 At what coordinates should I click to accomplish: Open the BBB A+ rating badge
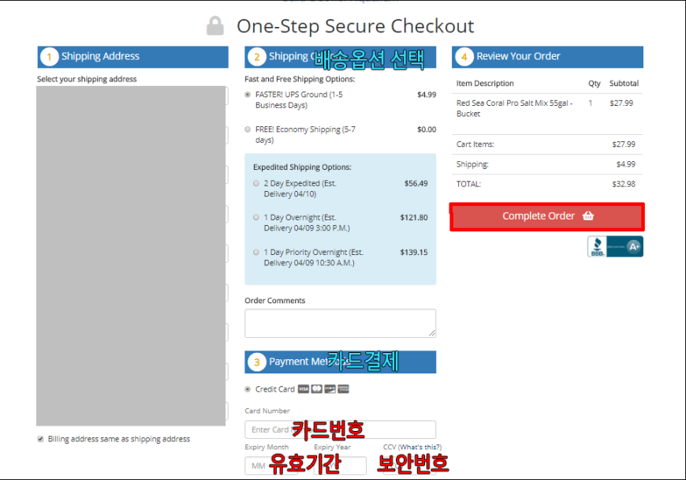click(615, 246)
